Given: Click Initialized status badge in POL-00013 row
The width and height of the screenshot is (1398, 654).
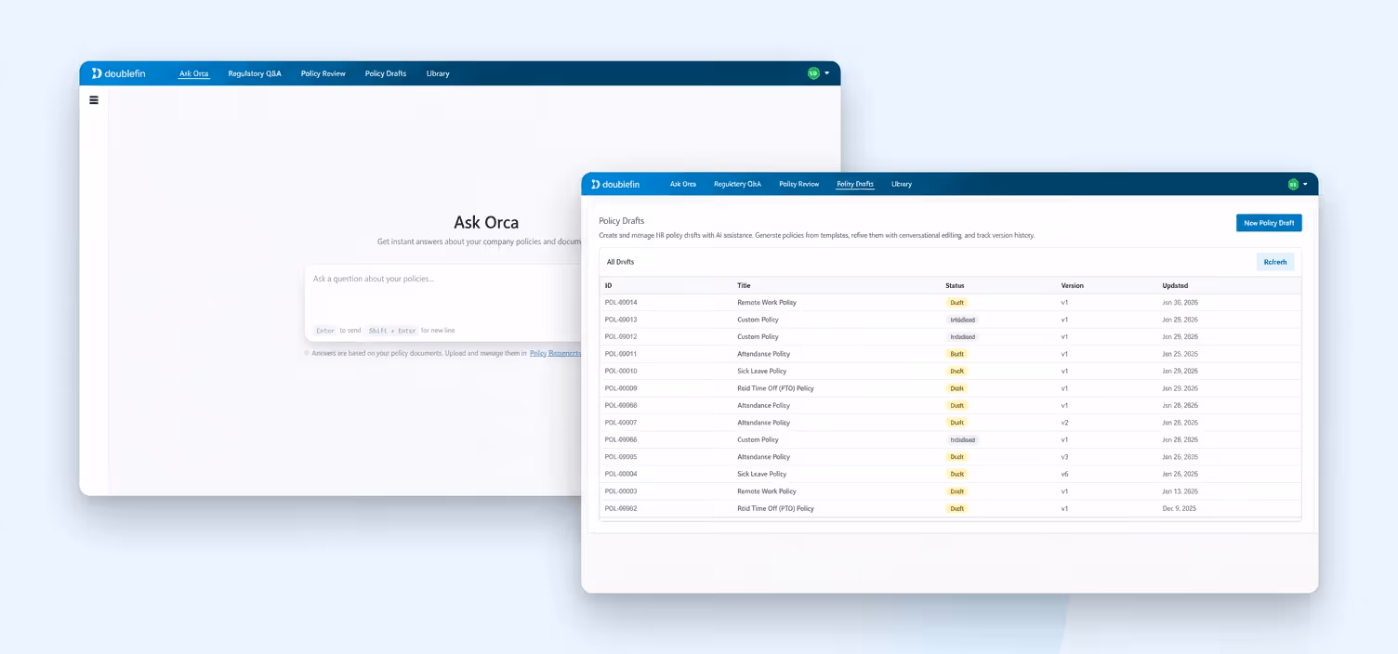Looking at the screenshot, I should pos(962,320).
